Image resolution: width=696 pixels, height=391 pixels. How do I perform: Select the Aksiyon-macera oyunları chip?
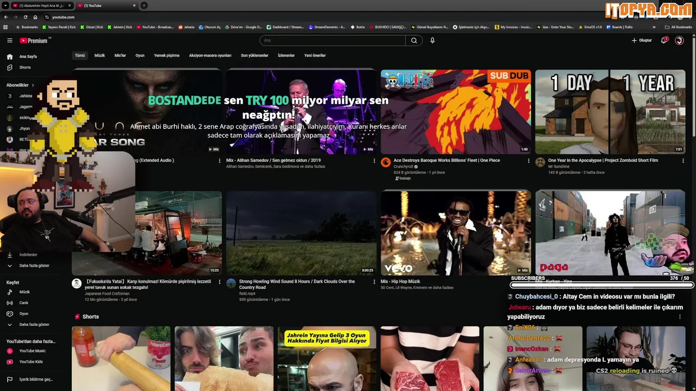210,55
